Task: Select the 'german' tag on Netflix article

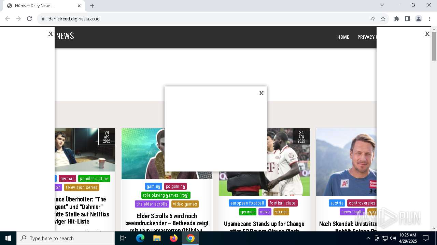Action: [67, 179]
